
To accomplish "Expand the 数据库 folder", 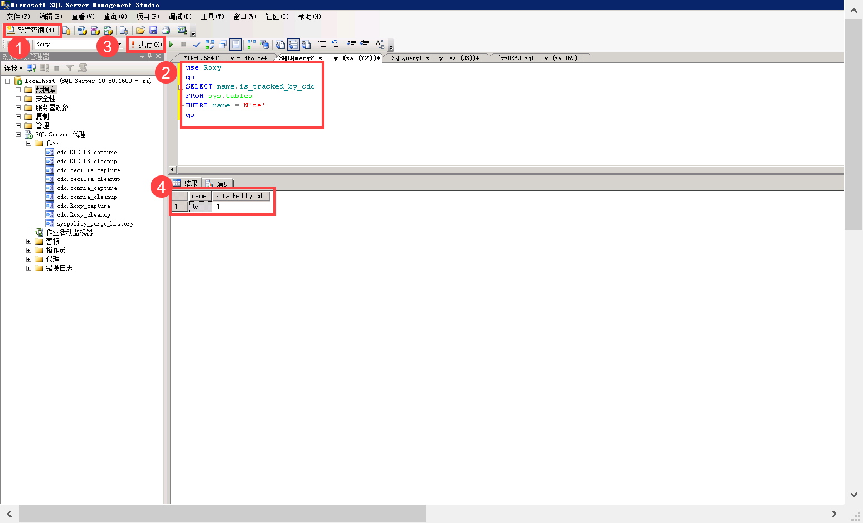I will click(18, 90).
